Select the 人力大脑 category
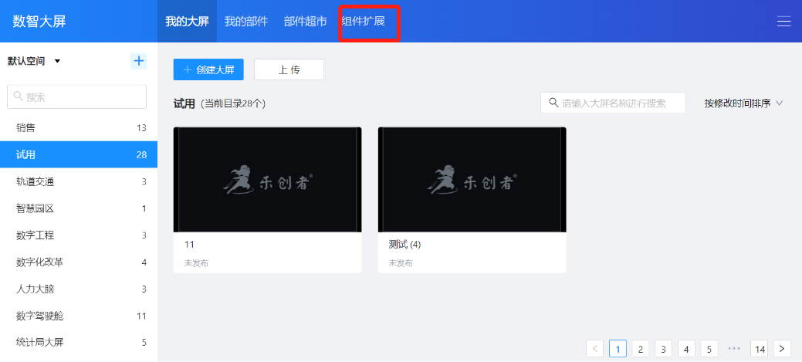The image size is (802, 362). [79, 289]
